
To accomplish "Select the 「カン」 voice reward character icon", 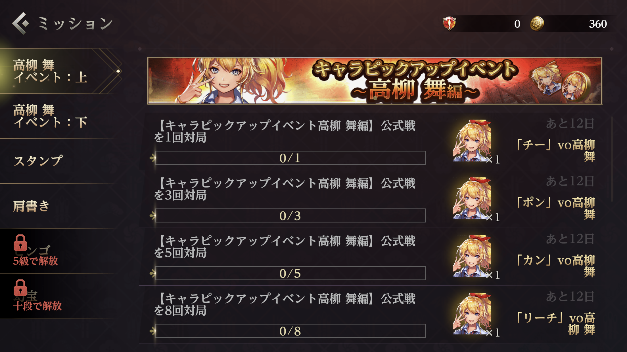I will coord(472,256).
